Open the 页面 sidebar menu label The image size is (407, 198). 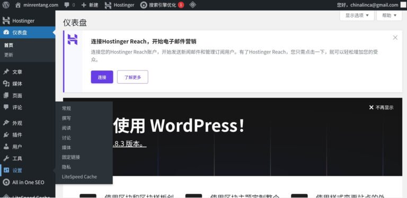17,96
